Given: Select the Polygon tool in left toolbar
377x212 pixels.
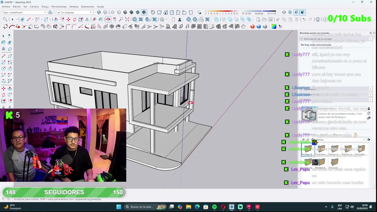Looking at the screenshot, I should pos(9,68).
